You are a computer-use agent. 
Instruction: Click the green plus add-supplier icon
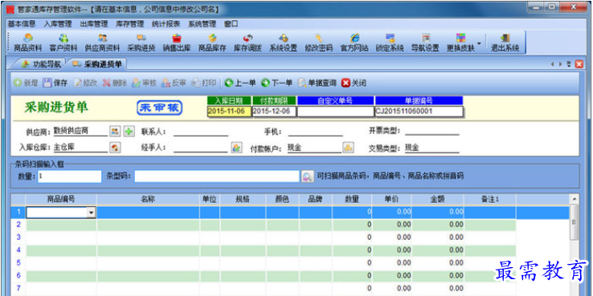pos(129,132)
